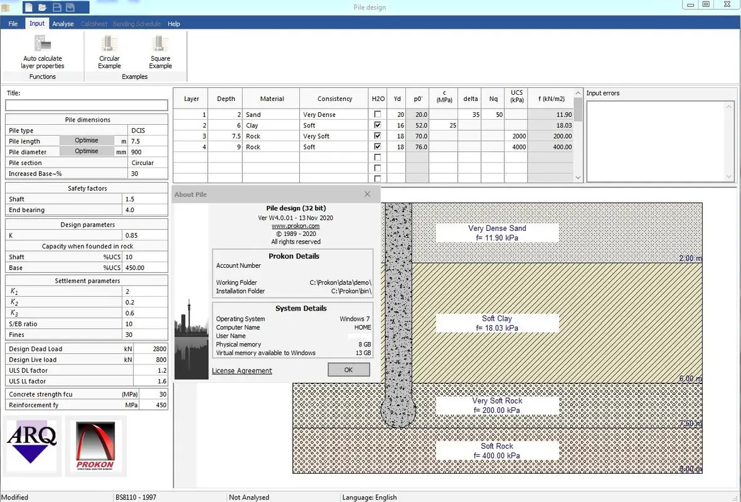
Task: Click 'Not Analysed' in the status bar
Action: click(249, 497)
